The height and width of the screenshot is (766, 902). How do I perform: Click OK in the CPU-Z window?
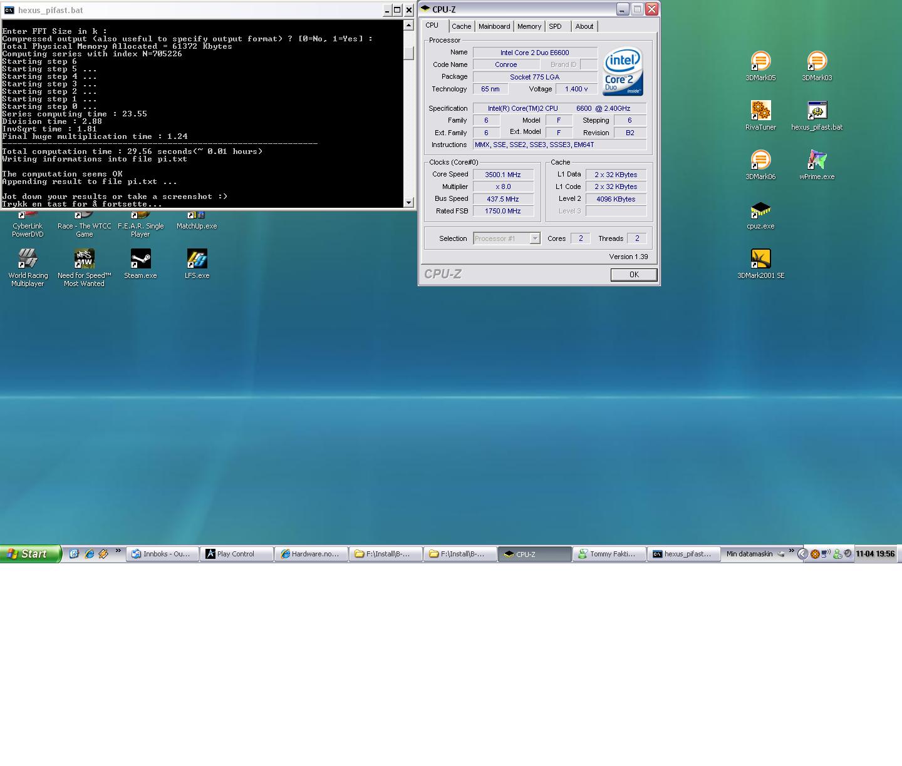[x=634, y=275]
